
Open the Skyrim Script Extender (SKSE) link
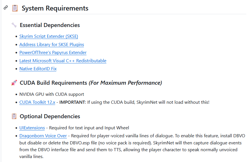(49, 36)
